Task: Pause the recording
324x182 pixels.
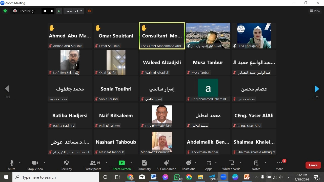Action: [45, 11]
